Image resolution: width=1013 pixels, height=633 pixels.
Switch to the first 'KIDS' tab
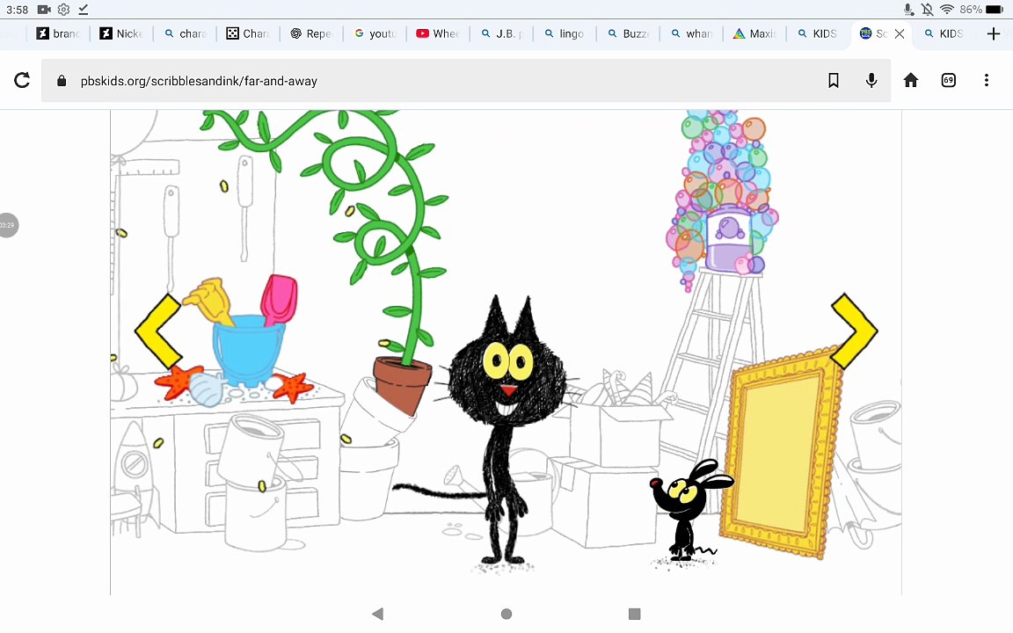[818, 33]
